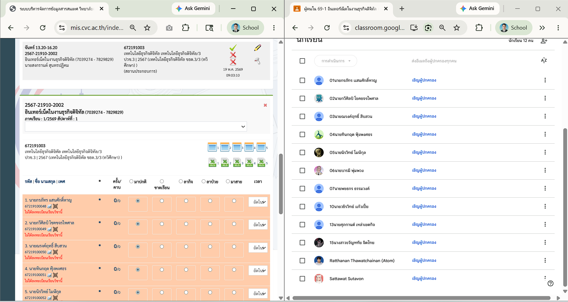Viewport: 568px width, 302px height.
Task: Tick the checkbox for 10นายวชิรวิทย์ แก้วเบี้ย
Action: click(x=302, y=207)
